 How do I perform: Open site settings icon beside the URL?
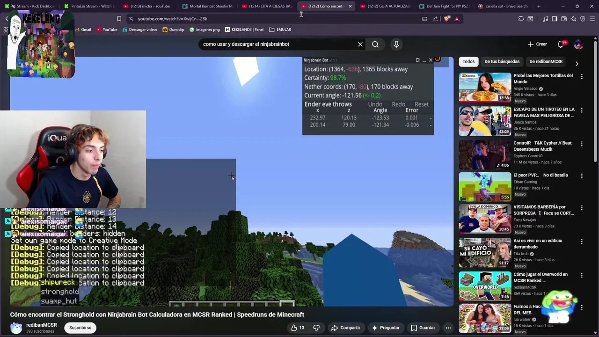pos(131,19)
